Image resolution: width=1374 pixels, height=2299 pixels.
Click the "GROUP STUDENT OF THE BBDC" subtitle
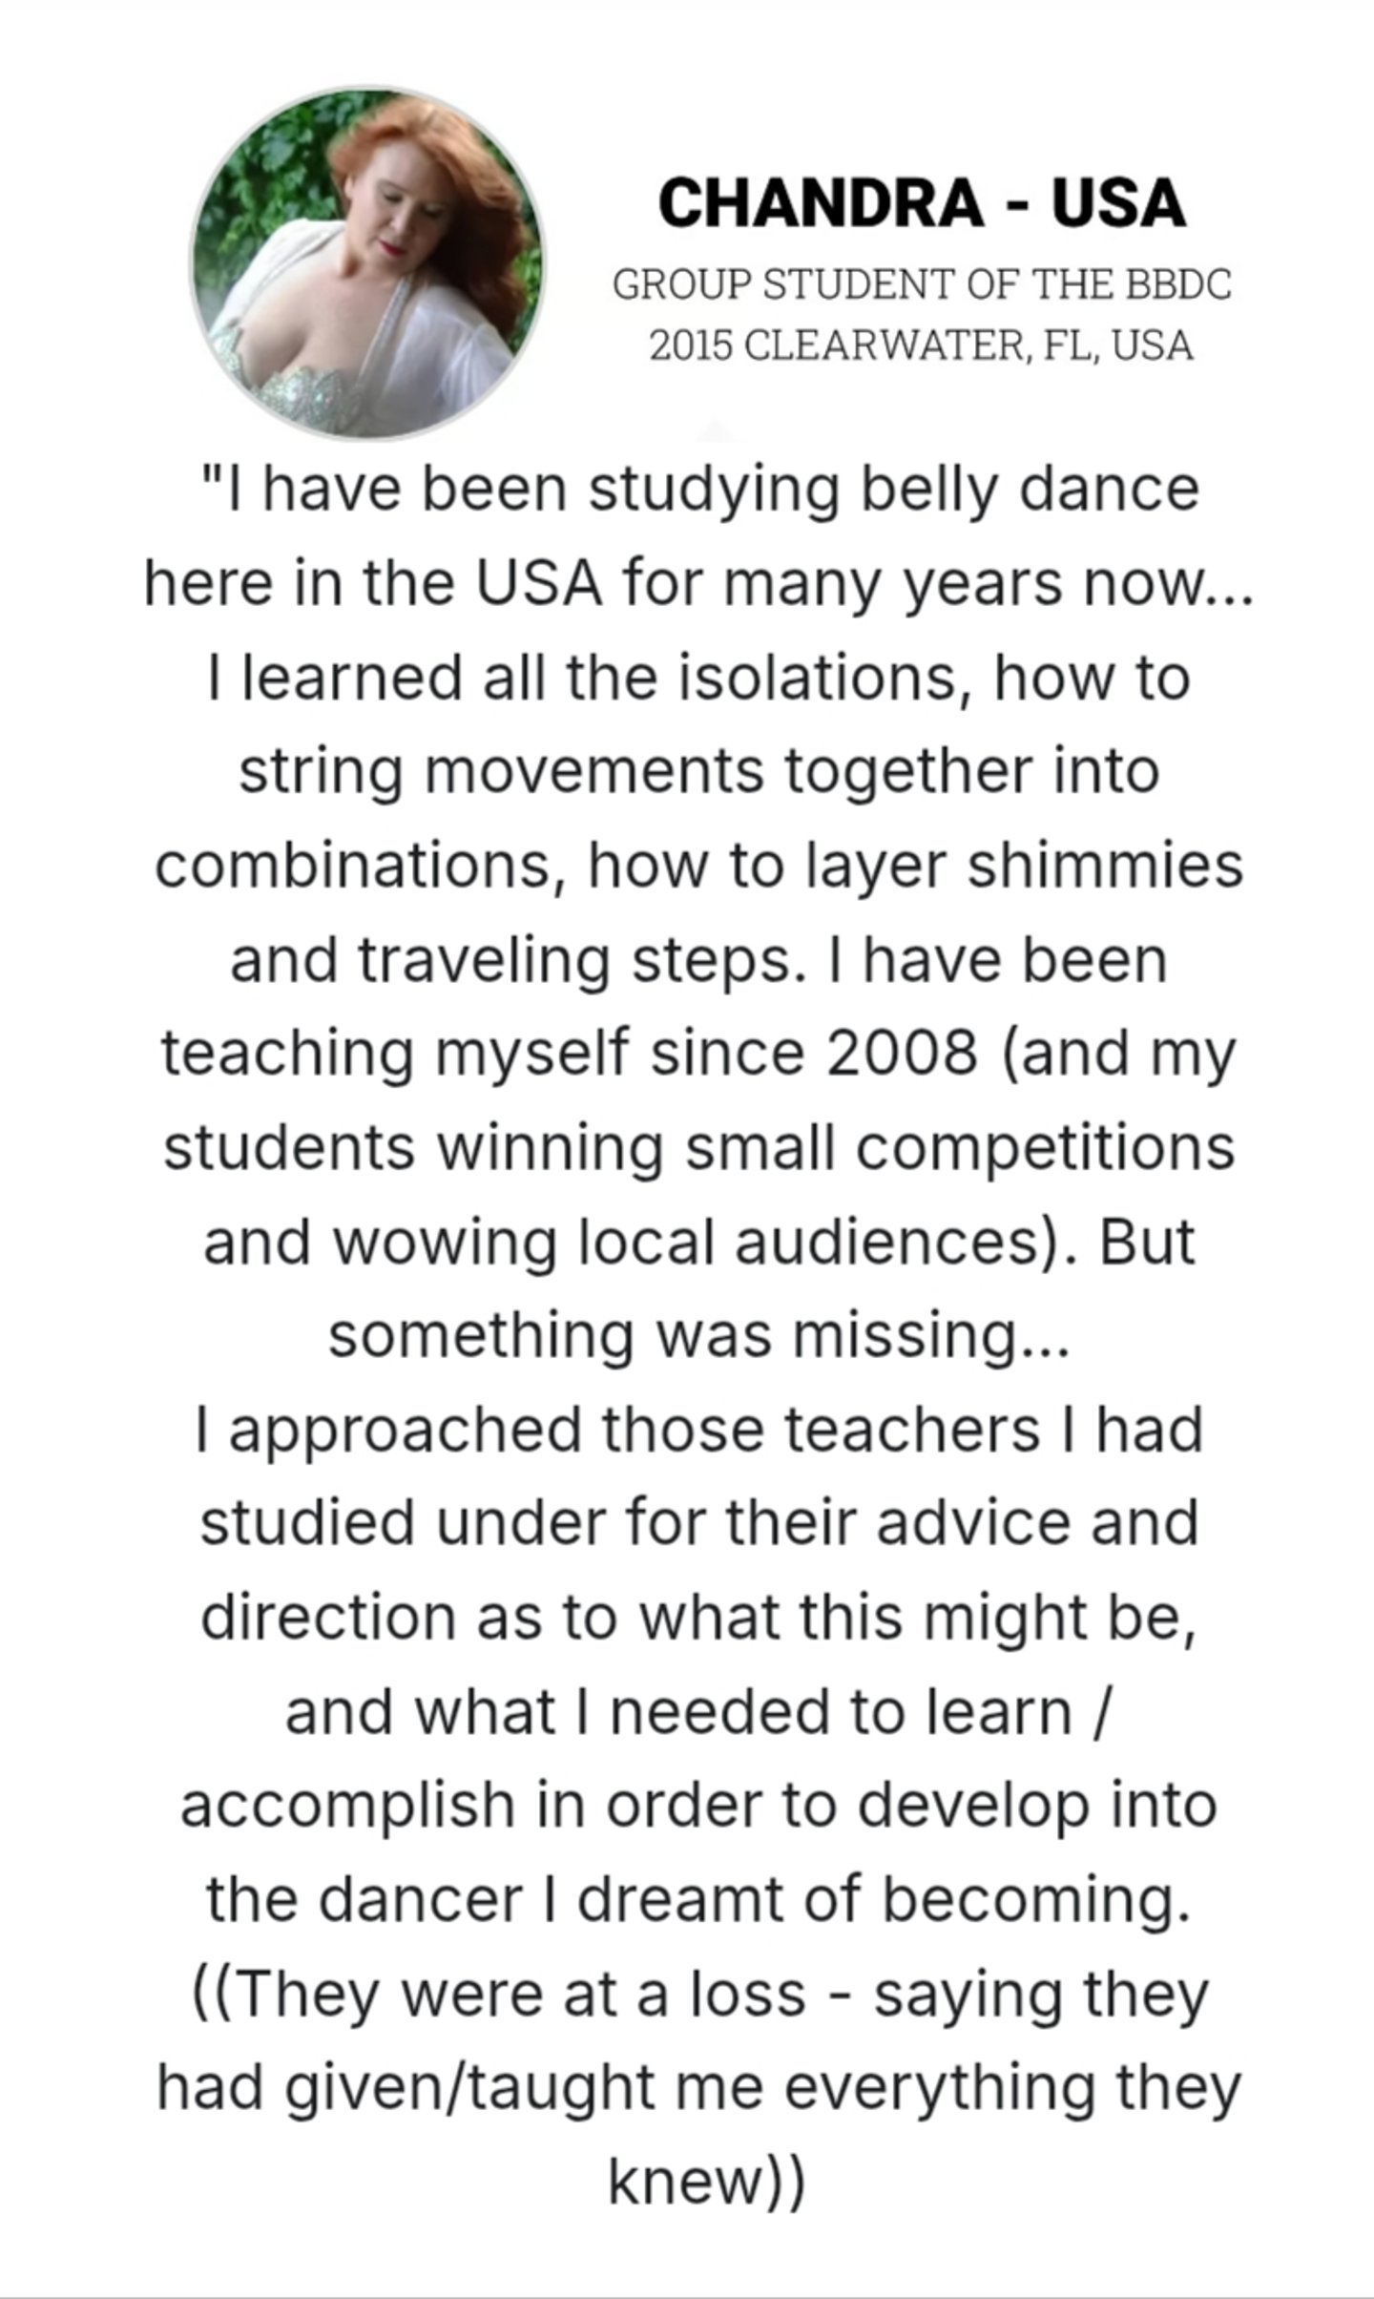922,284
